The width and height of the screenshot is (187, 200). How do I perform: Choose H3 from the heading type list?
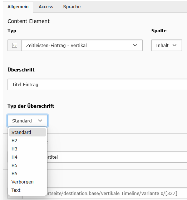(x=28, y=149)
